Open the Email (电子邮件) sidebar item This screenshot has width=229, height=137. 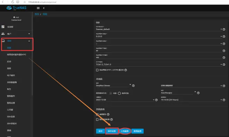point(11,75)
